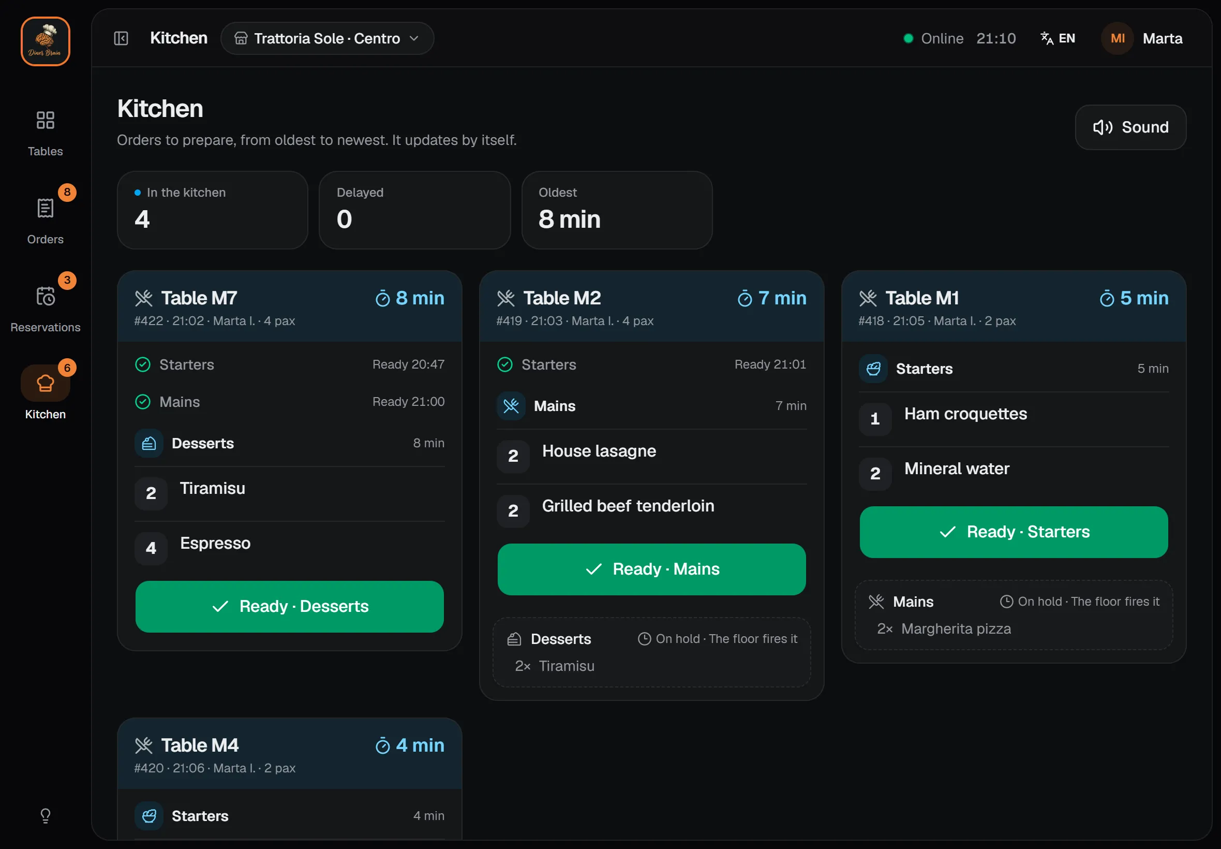The height and width of the screenshot is (849, 1221).
Task: Click the Delayed stat card
Action: tap(414, 210)
